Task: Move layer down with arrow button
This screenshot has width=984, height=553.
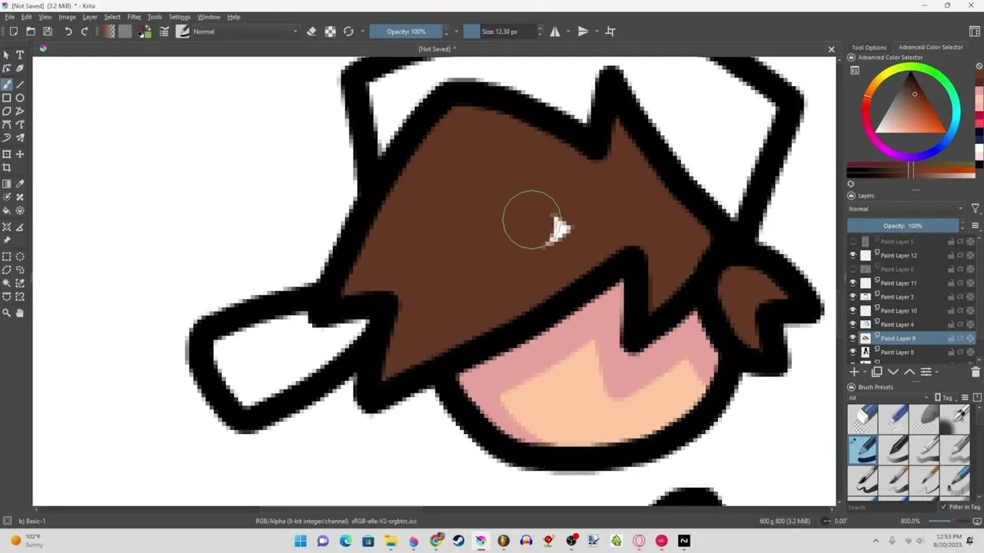Action: (893, 372)
